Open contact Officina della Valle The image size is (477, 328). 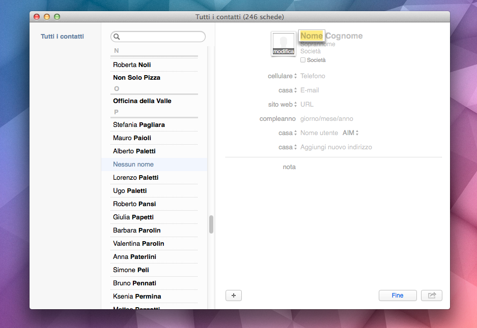(142, 101)
